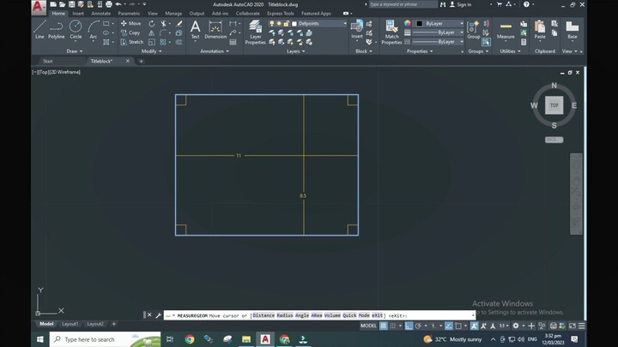
Task: Click the ViewCube TOP face
Action: [554, 105]
